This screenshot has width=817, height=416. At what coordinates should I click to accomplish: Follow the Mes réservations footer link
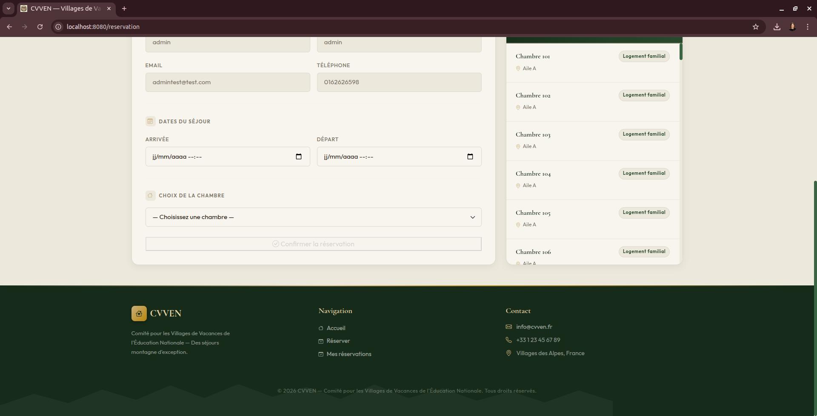coord(349,354)
